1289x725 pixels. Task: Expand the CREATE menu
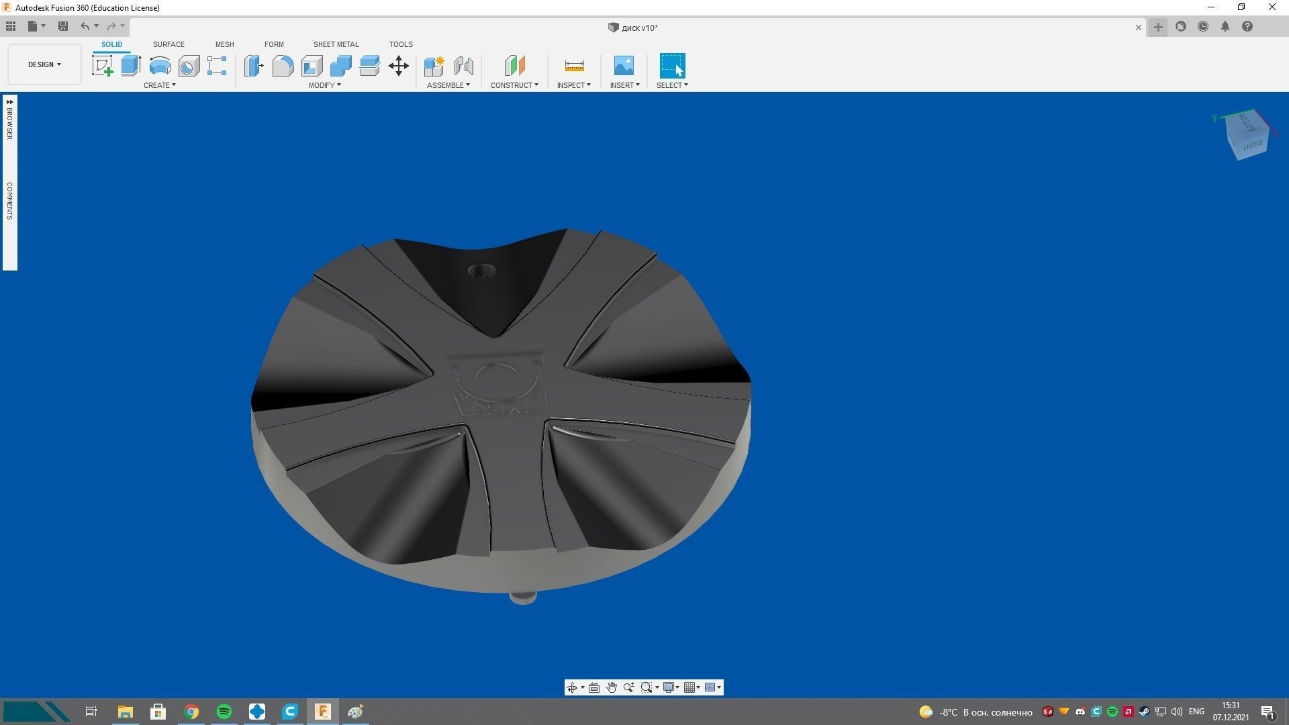160,85
